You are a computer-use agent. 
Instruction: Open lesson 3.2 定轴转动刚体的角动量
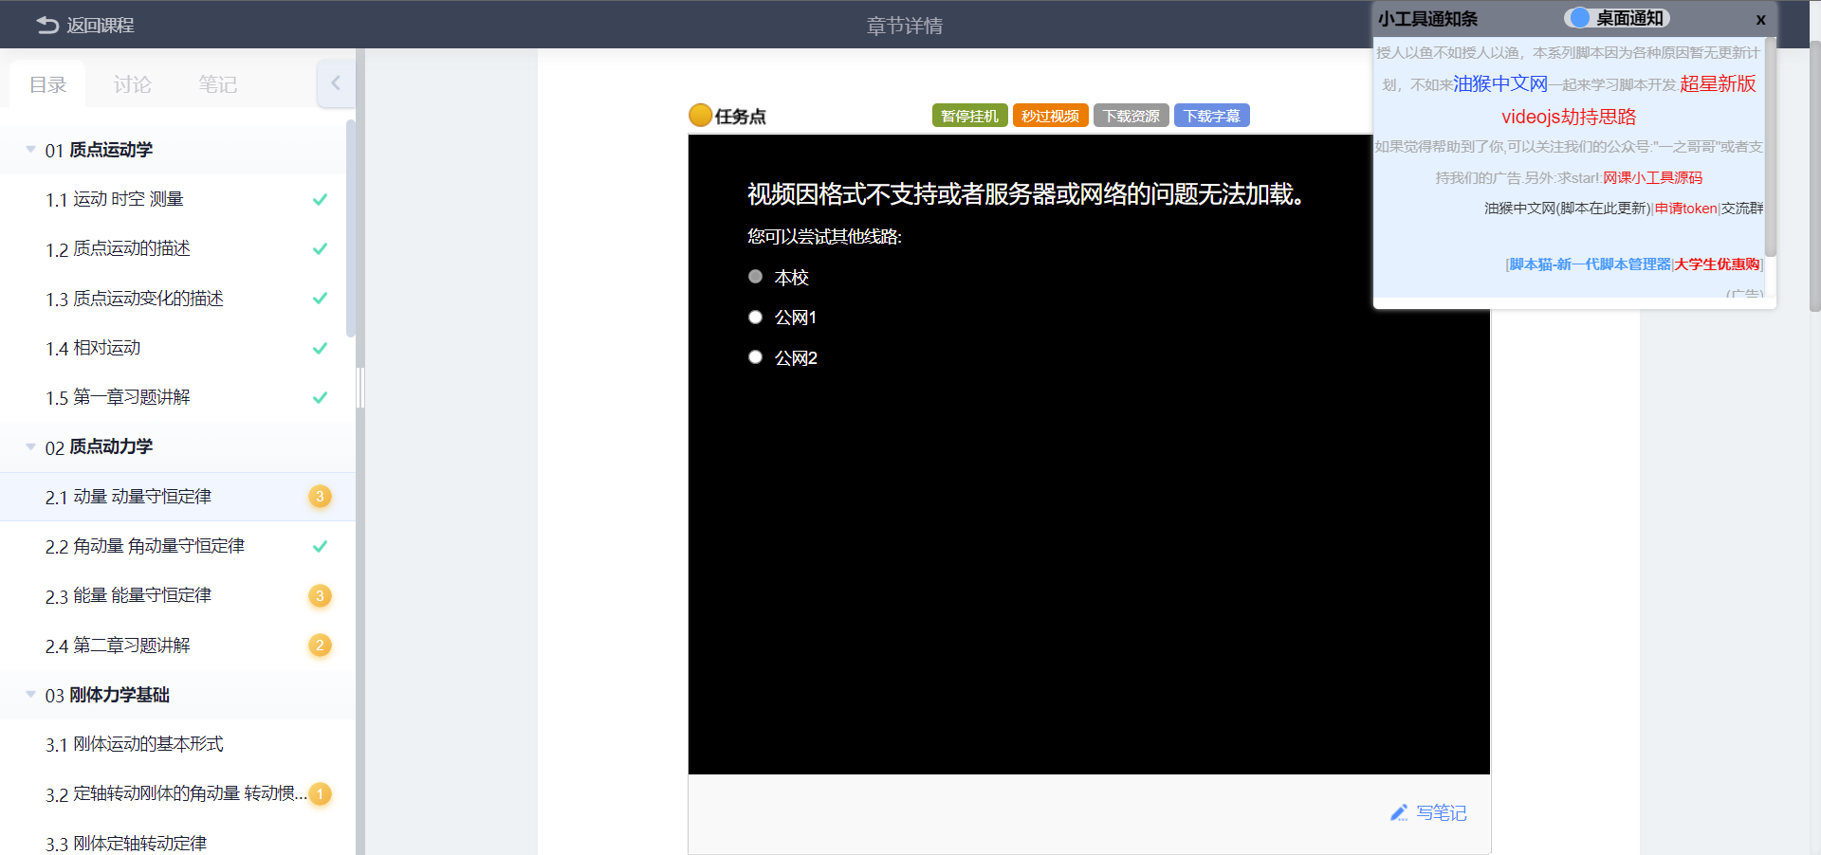point(177,793)
